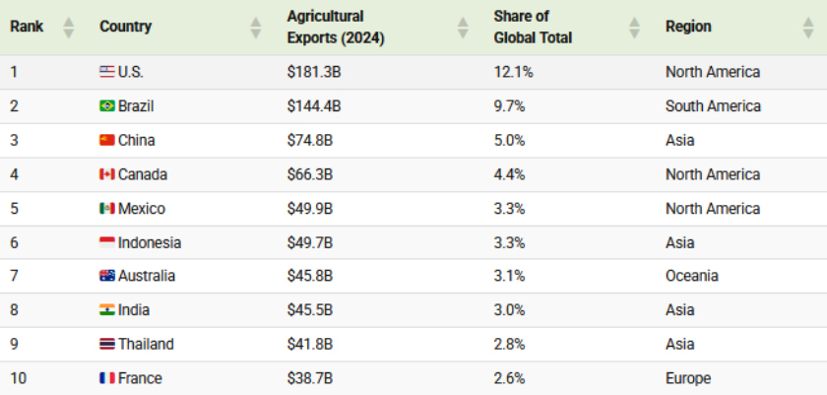Click the $49.7B cell for Indonesia

310,242
